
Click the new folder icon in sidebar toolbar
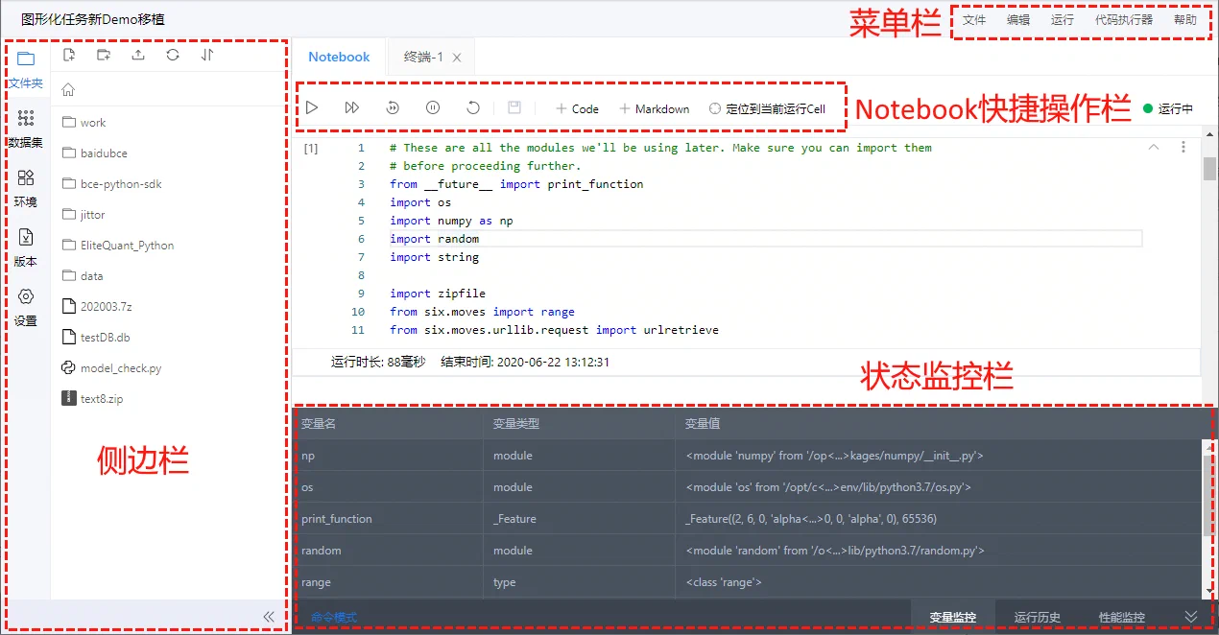[104, 55]
